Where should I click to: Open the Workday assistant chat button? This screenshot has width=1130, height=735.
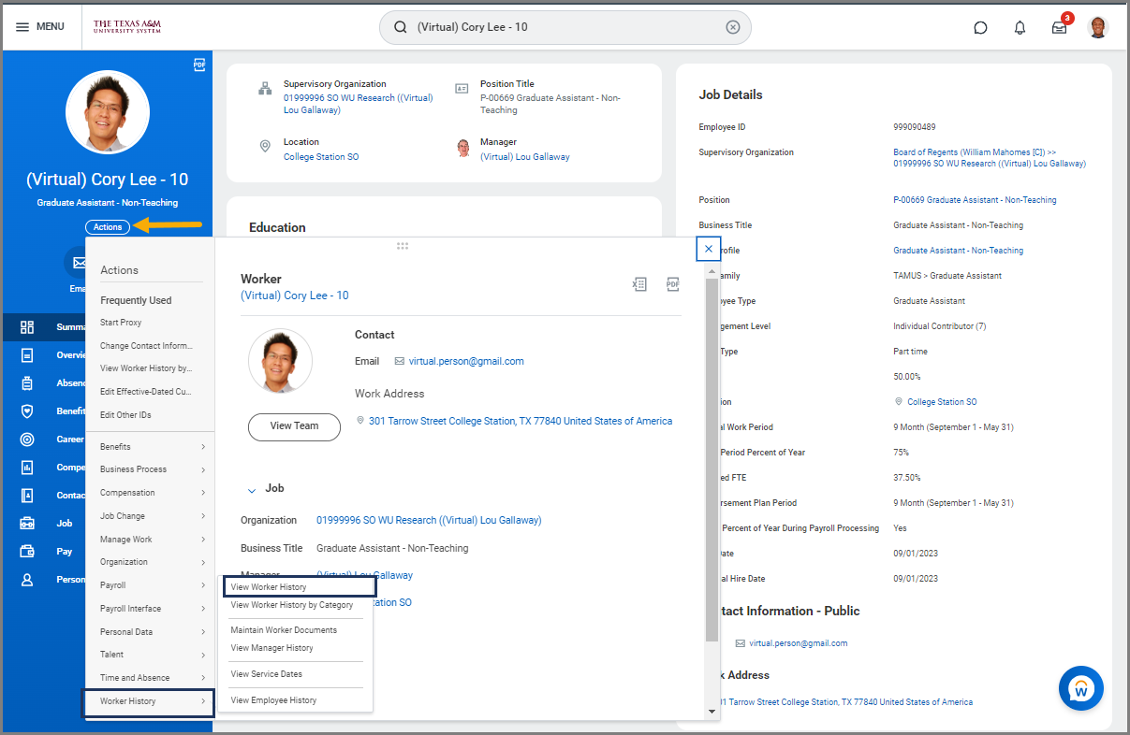click(1081, 689)
